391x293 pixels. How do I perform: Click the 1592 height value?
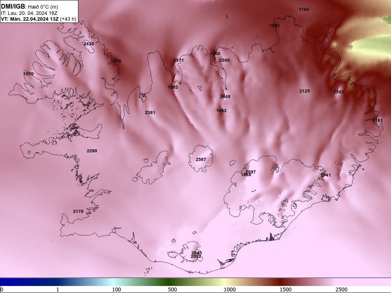[x=274, y=25]
